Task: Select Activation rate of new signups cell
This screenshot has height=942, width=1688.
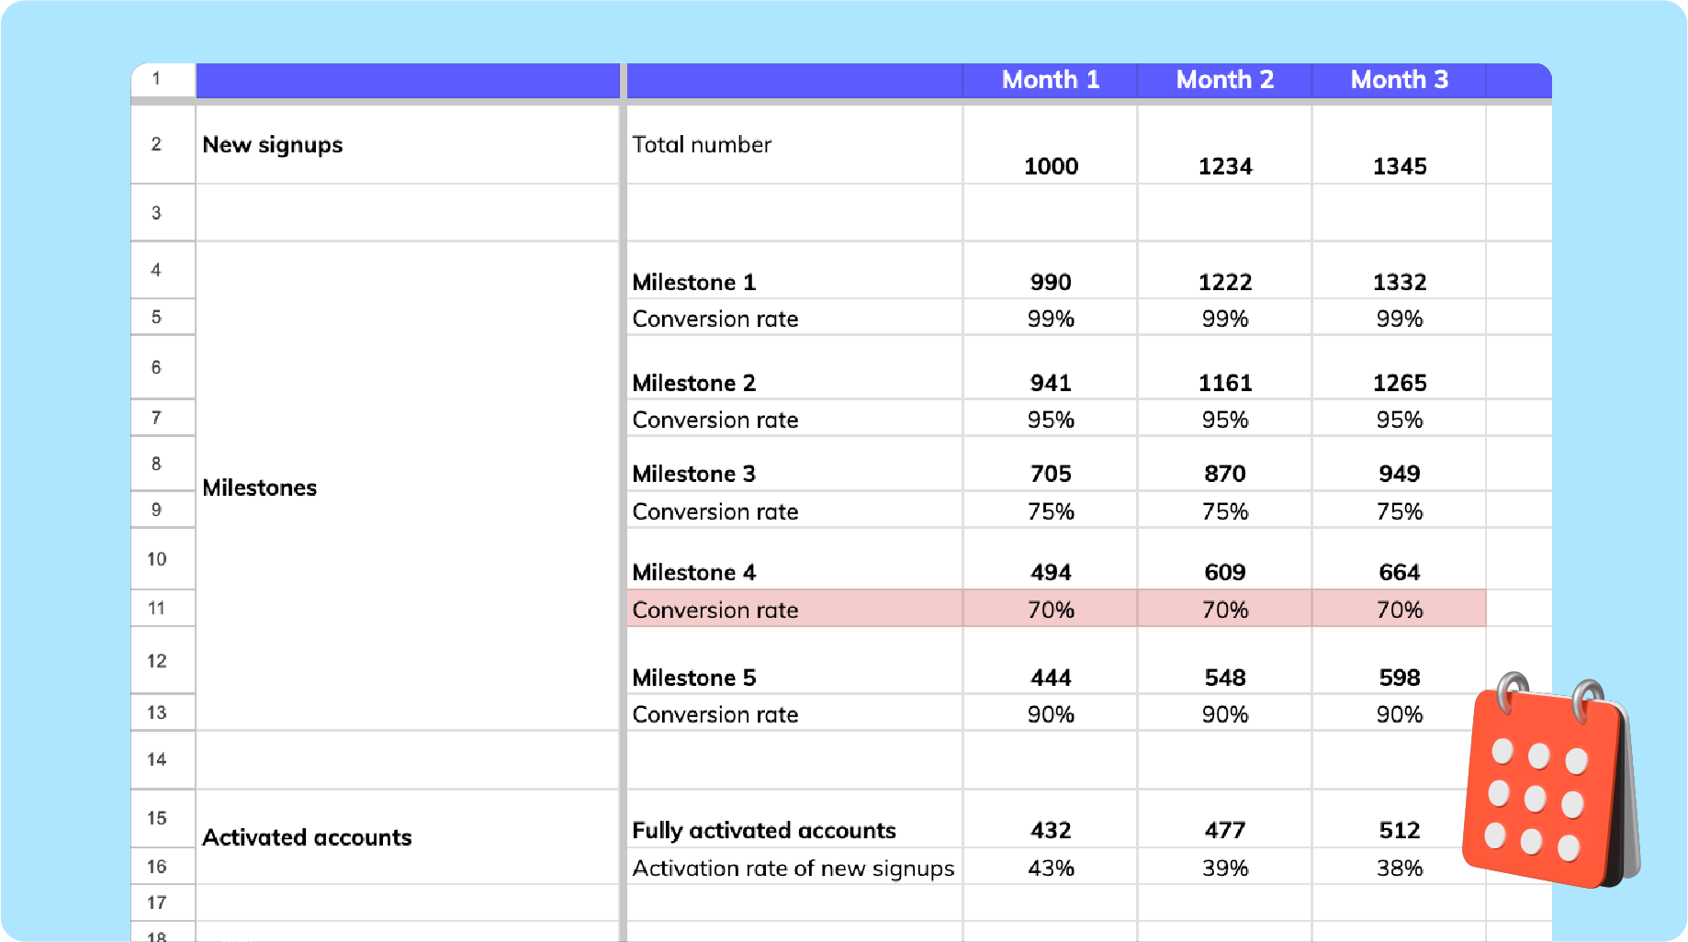Action: pyautogui.click(x=793, y=868)
